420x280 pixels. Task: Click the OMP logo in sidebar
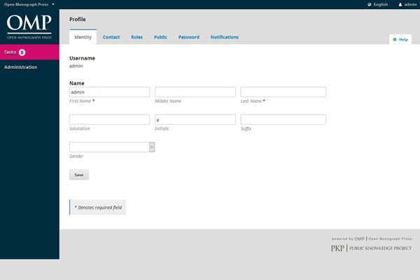click(29, 25)
